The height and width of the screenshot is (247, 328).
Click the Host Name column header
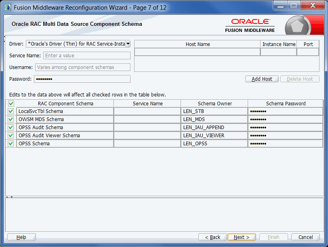pyautogui.click(x=198, y=44)
